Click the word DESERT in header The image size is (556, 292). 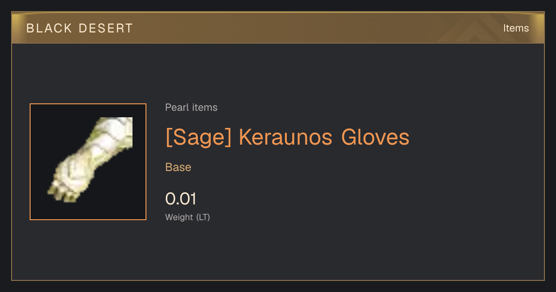(x=106, y=28)
